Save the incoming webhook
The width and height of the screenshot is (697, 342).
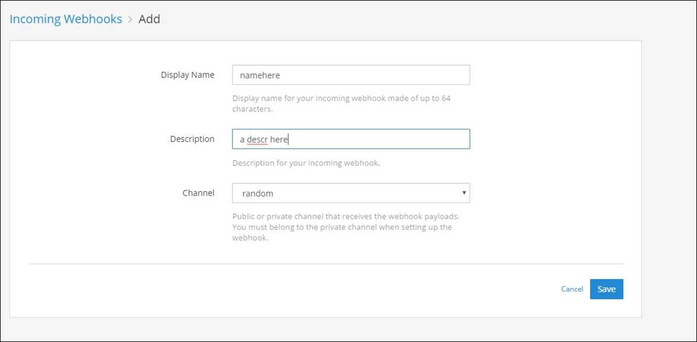606,289
